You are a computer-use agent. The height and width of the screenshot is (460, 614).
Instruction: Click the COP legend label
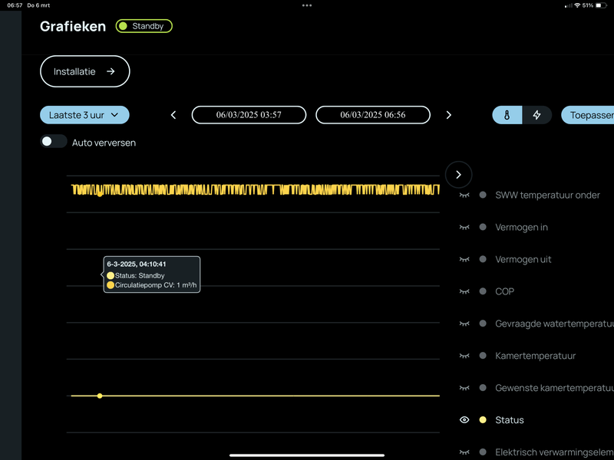point(504,291)
